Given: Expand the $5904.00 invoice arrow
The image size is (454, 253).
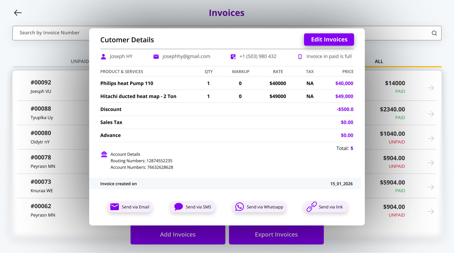Looking at the screenshot, I should pos(431,187).
